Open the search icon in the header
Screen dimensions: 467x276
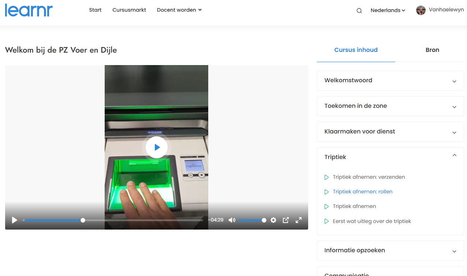point(359,11)
